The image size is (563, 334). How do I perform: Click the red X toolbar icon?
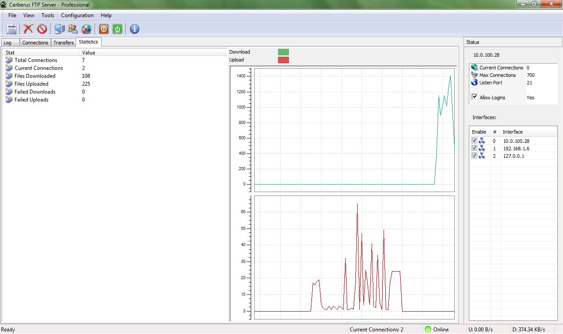tap(28, 29)
